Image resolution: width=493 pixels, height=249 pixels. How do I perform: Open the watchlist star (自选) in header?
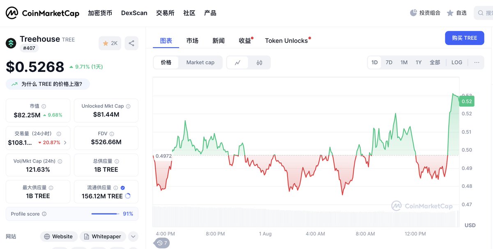(x=450, y=13)
